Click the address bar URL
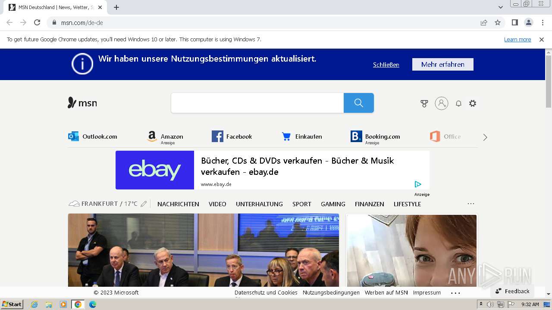552x310 pixels. tap(82, 23)
